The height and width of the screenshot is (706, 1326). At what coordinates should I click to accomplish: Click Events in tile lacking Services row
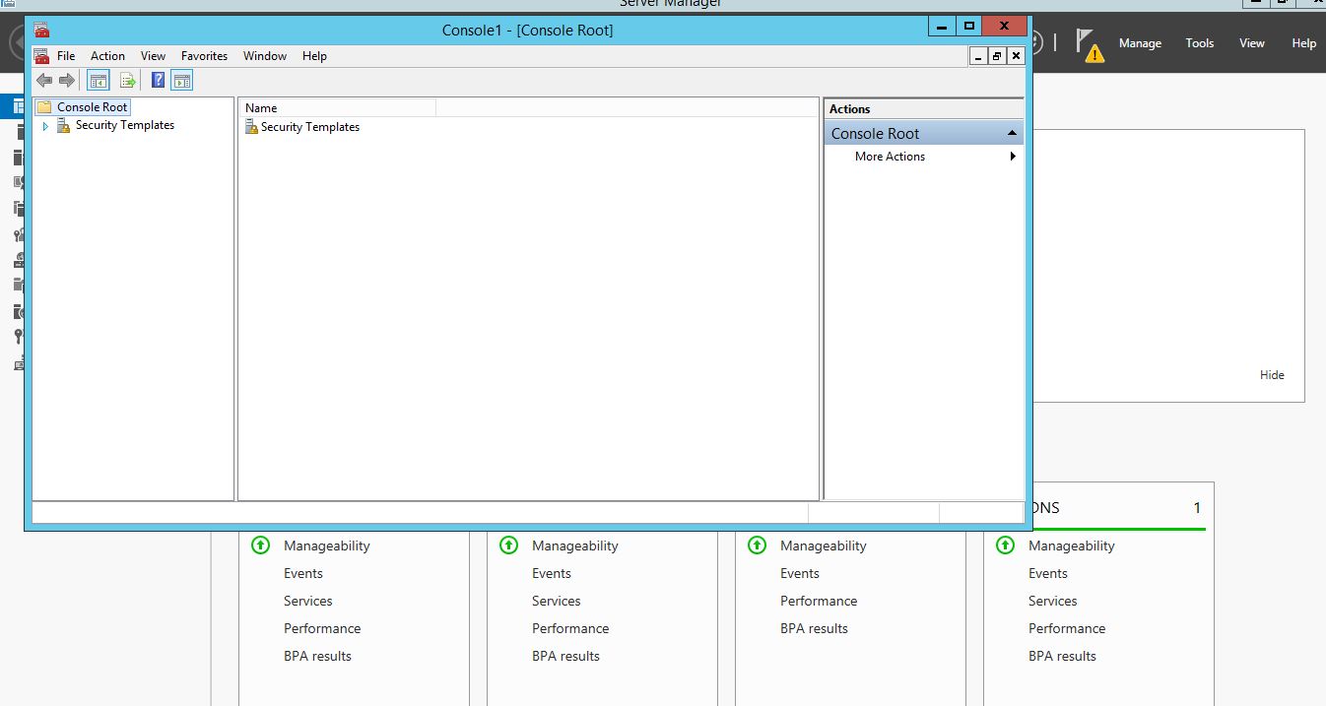pyautogui.click(x=799, y=573)
